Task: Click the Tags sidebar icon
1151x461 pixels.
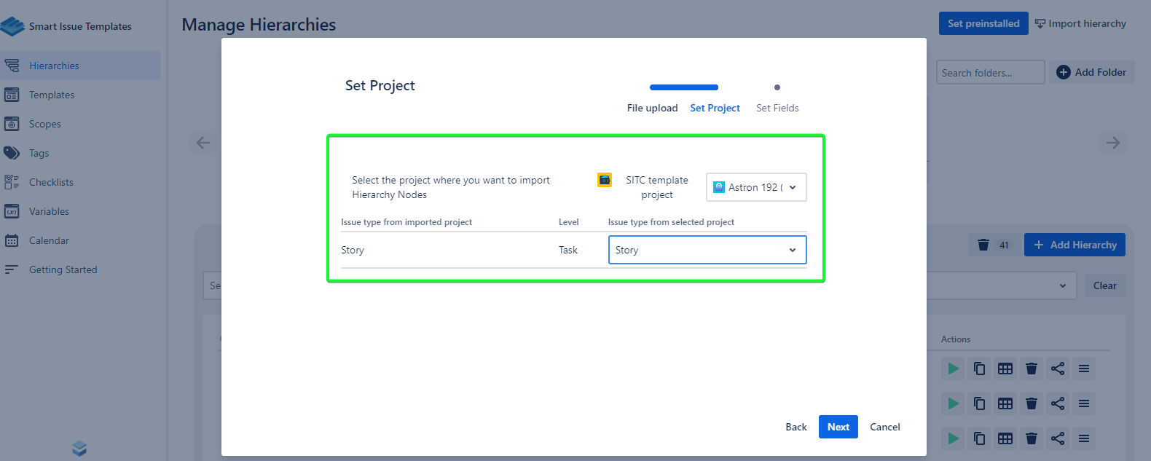Action: tap(12, 153)
